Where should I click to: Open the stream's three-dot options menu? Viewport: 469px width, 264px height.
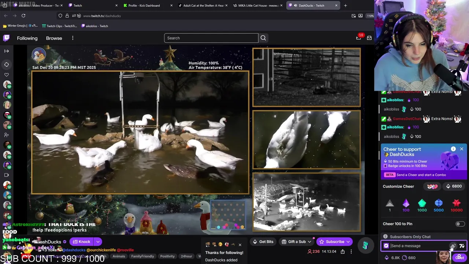tap(351, 252)
